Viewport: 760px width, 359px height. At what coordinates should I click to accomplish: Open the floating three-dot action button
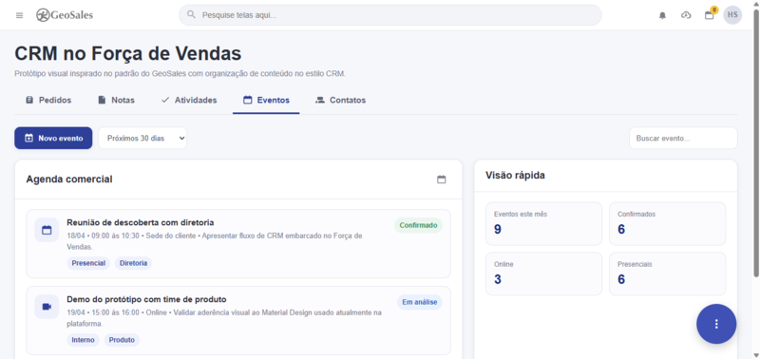[x=716, y=324]
